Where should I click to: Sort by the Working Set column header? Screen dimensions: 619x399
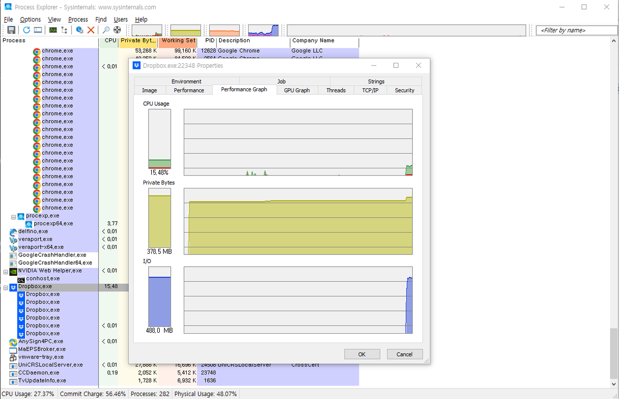[x=178, y=41]
